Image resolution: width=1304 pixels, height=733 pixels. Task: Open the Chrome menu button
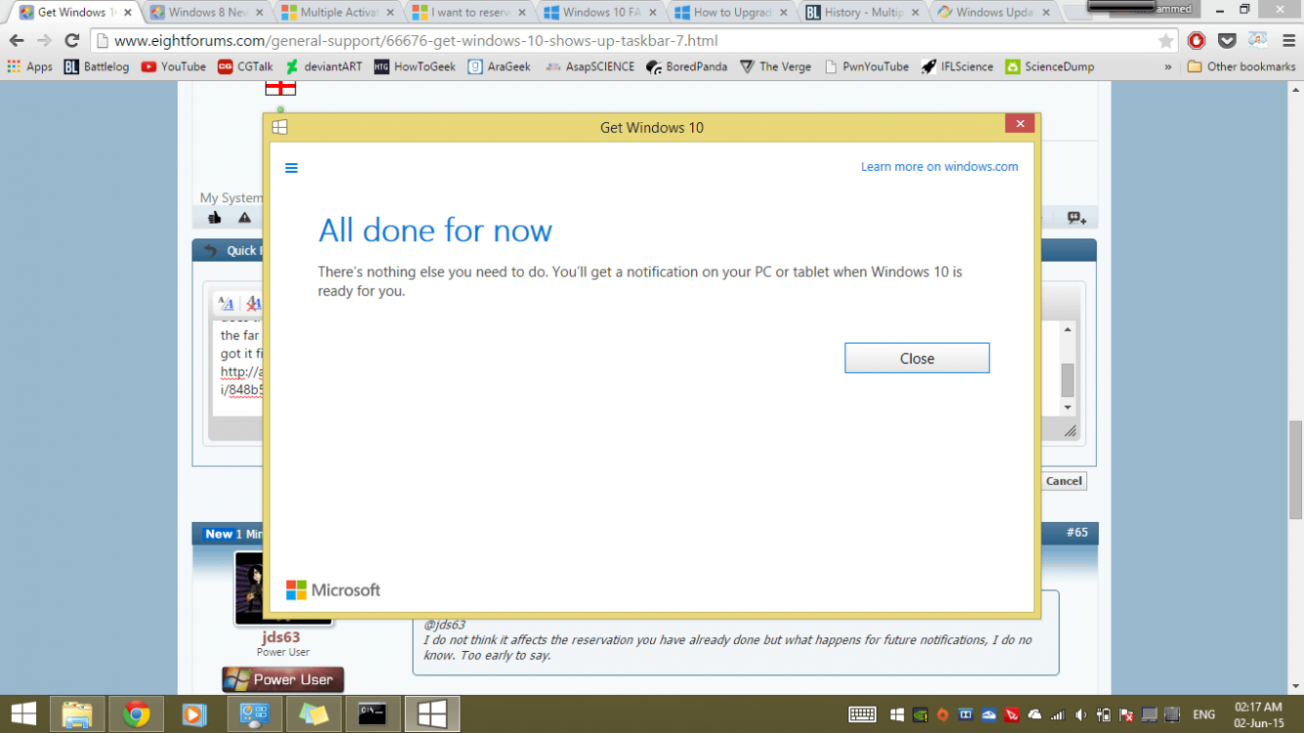pos(1287,41)
